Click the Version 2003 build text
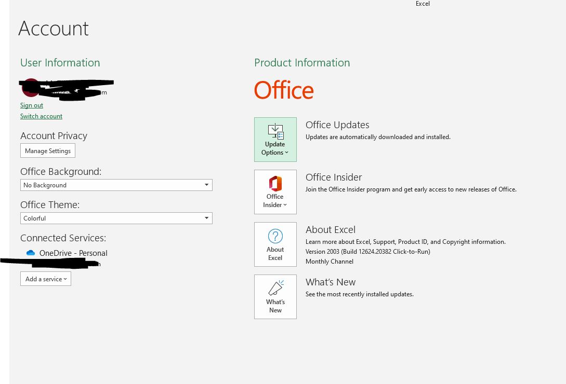This screenshot has height=384, width=566. [x=368, y=252]
